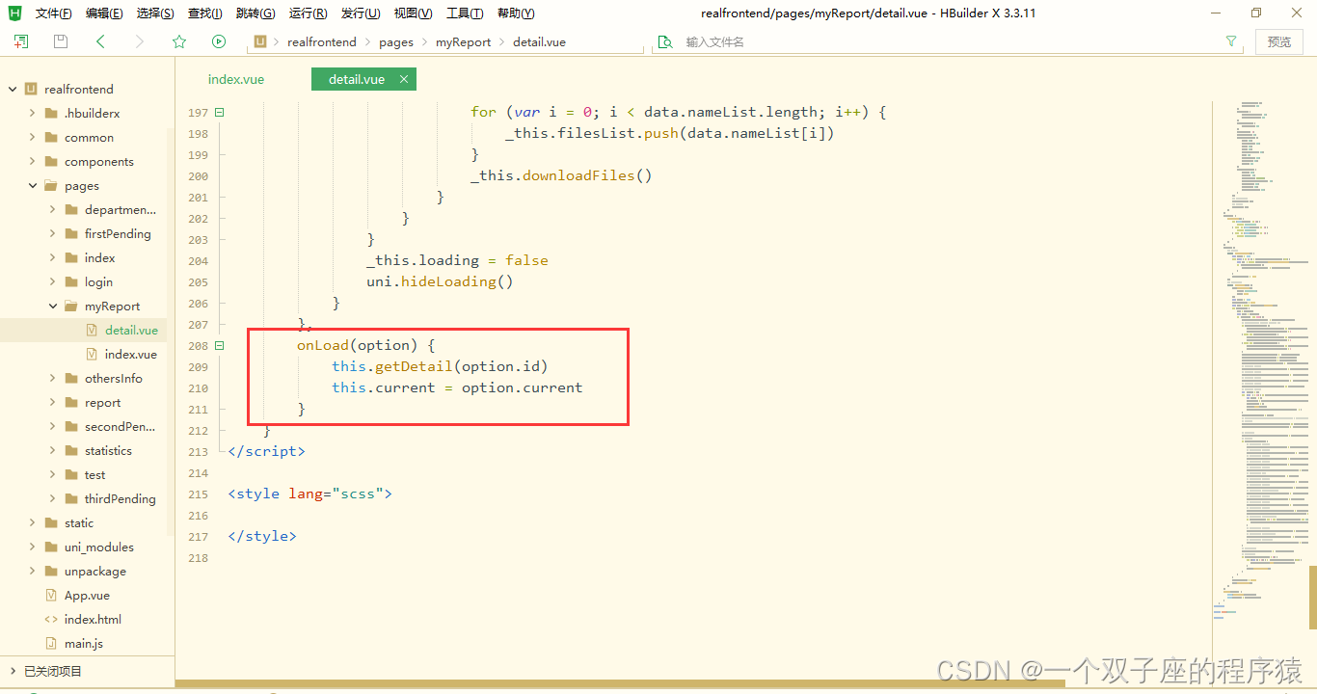This screenshot has width=1317, height=694.
Task: Collapse the myReport folder
Action: (52, 306)
